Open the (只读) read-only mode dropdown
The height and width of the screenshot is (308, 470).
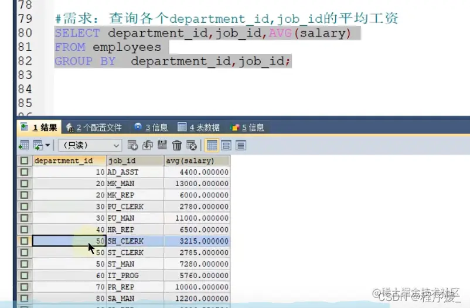pyautogui.click(x=90, y=146)
